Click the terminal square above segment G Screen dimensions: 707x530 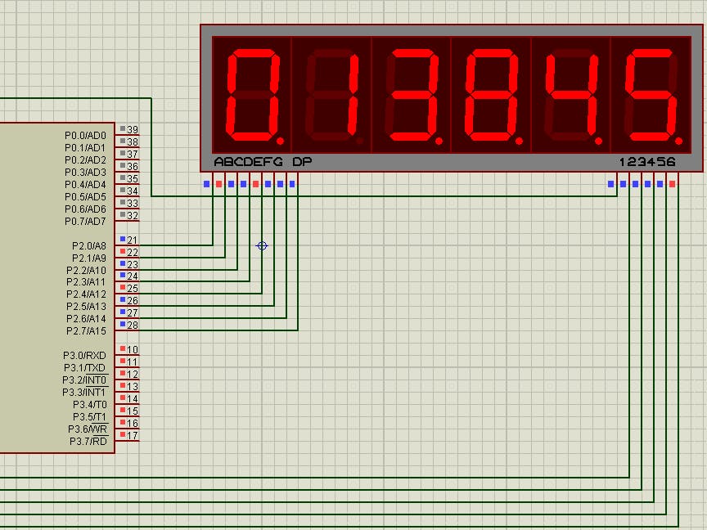point(280,183)
